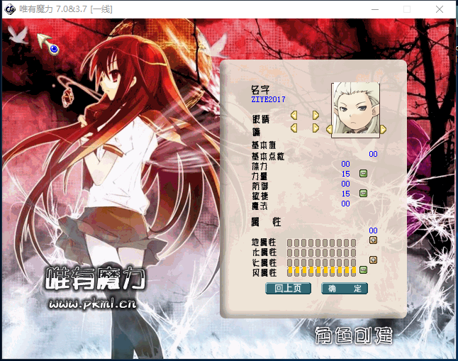The width and height of the screenshot is (458, 361).
Task: Click the app icon in title bar
Action: (x=10, y=9)
